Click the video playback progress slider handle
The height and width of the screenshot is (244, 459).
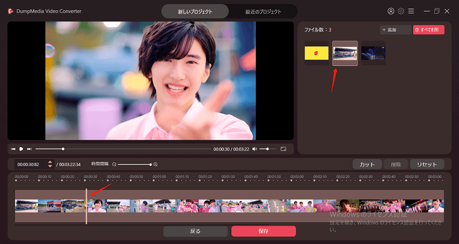(63, 149)
